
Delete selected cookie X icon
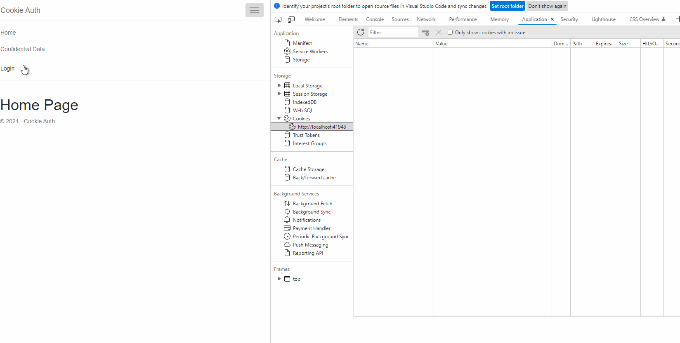point(439,32)
